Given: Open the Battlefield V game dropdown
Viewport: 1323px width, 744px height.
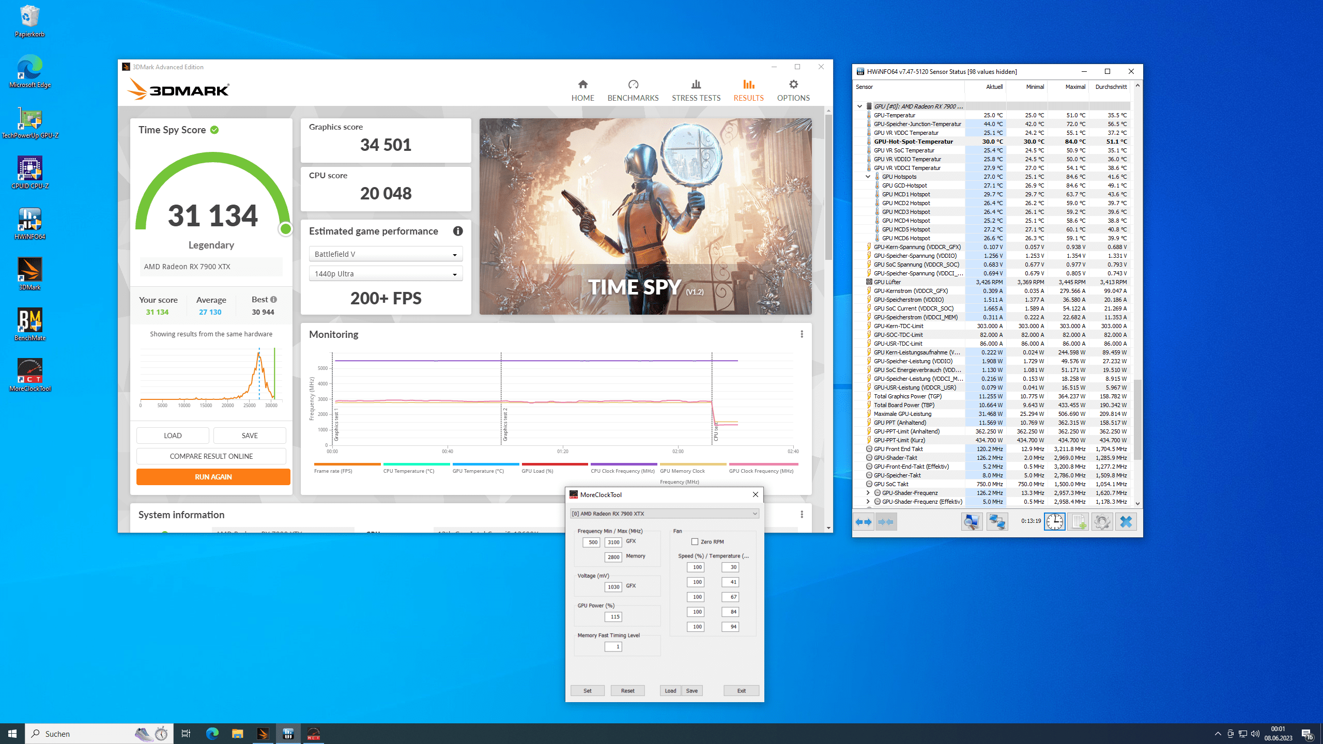Looking at the screenshot, I should coord(386,254).
